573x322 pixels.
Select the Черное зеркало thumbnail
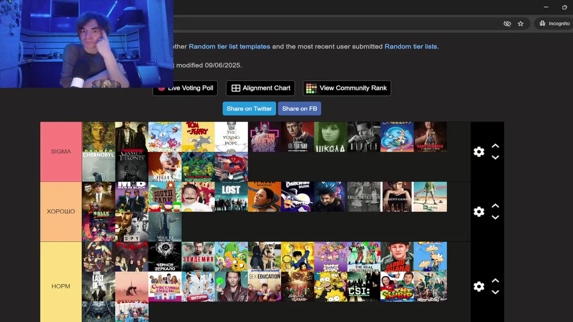tap(165, 257)
